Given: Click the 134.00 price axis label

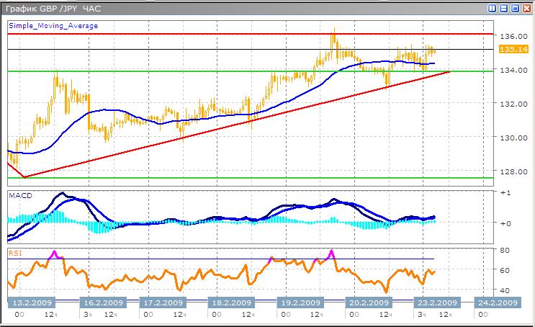Looking at the screenshot, I should [x=511, y=70].
